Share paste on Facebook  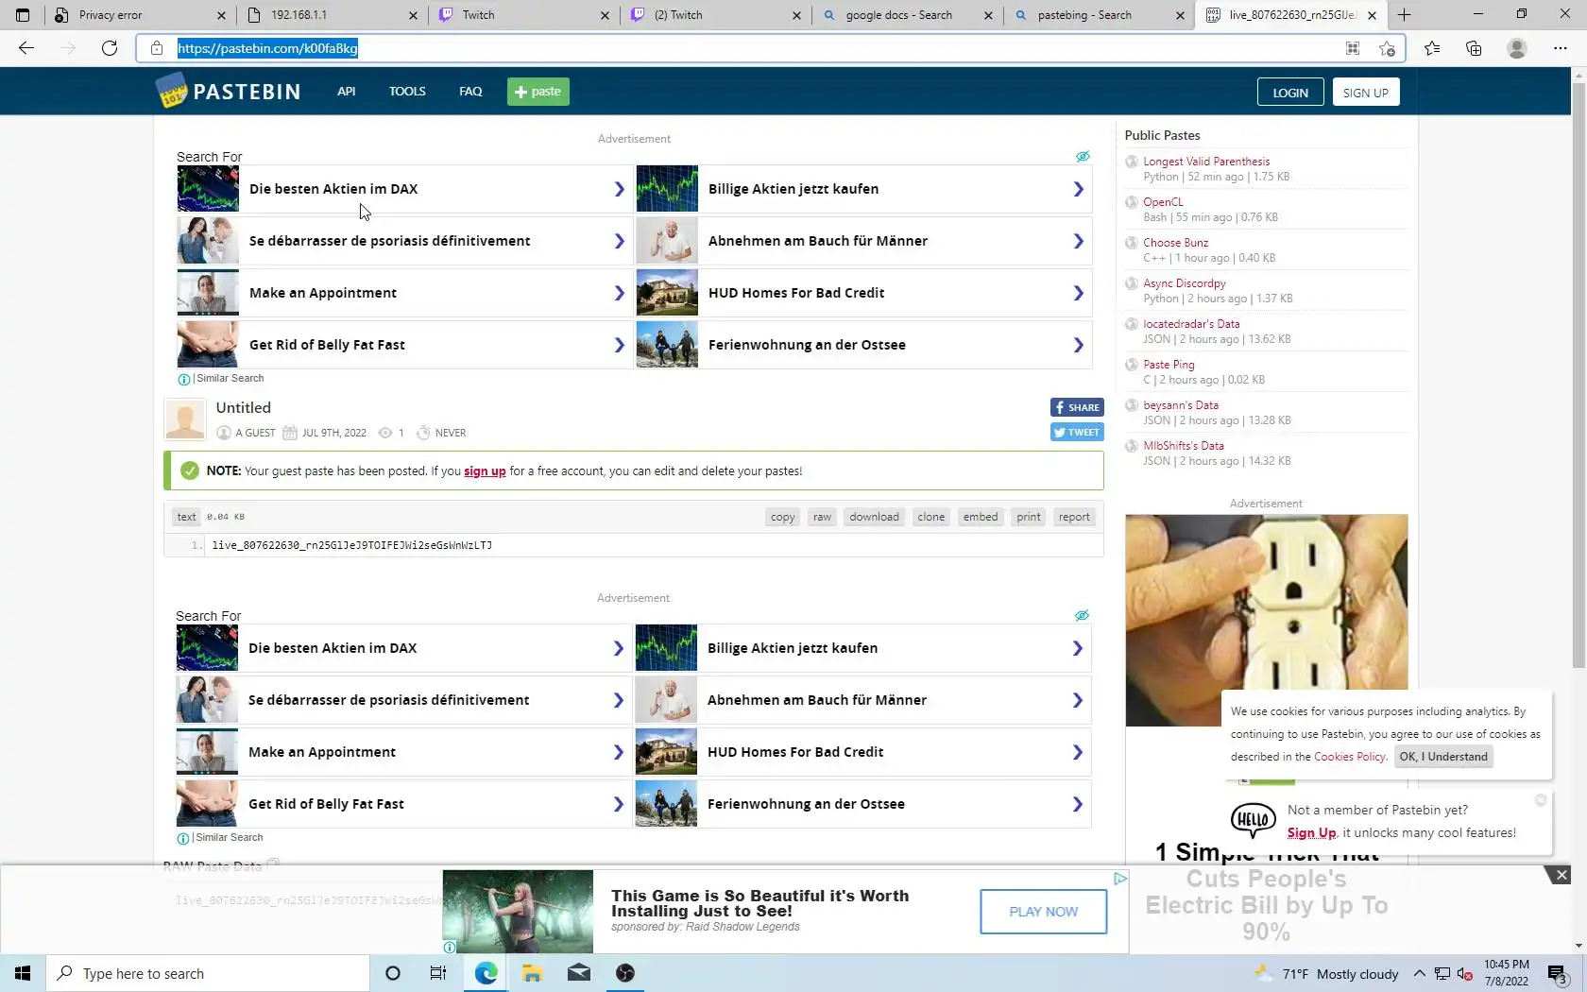click(x=1077, y=407)
